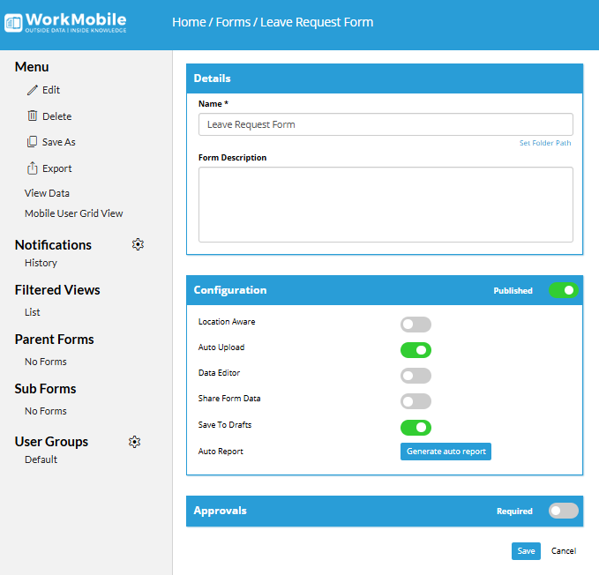
Task: Click the Export share icon
Action: pos(33,168)
